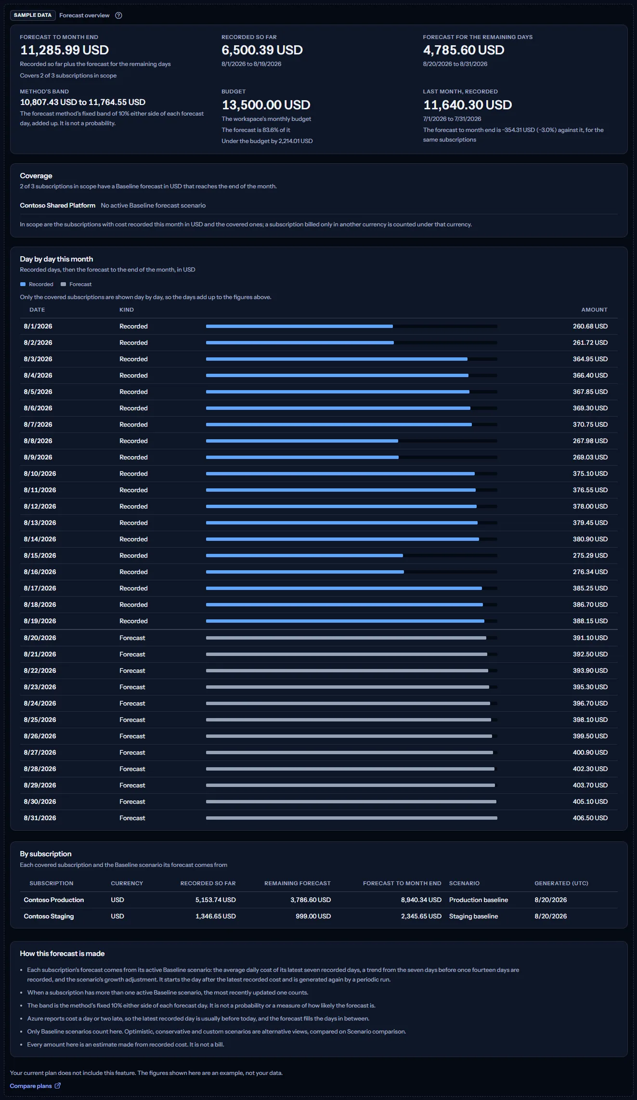
Task: Select Contoso Shared Platform in Coverage
Action: click(58, 205)
